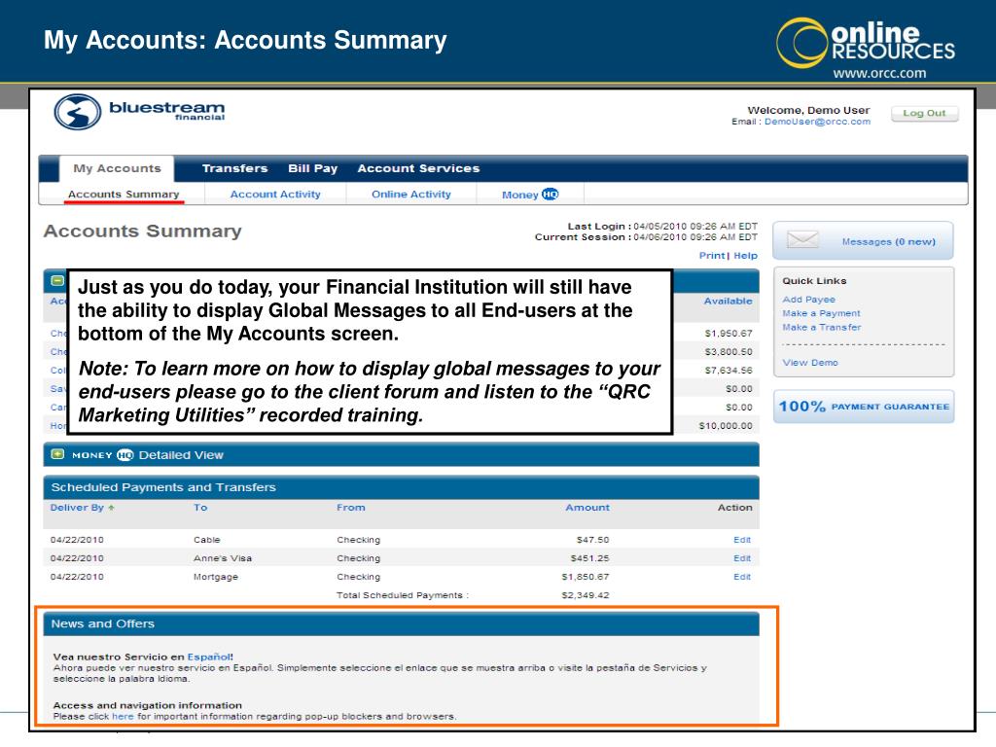996x747 pixels.
Task: Switch to the Transfers tab
Action: [235, 168]
